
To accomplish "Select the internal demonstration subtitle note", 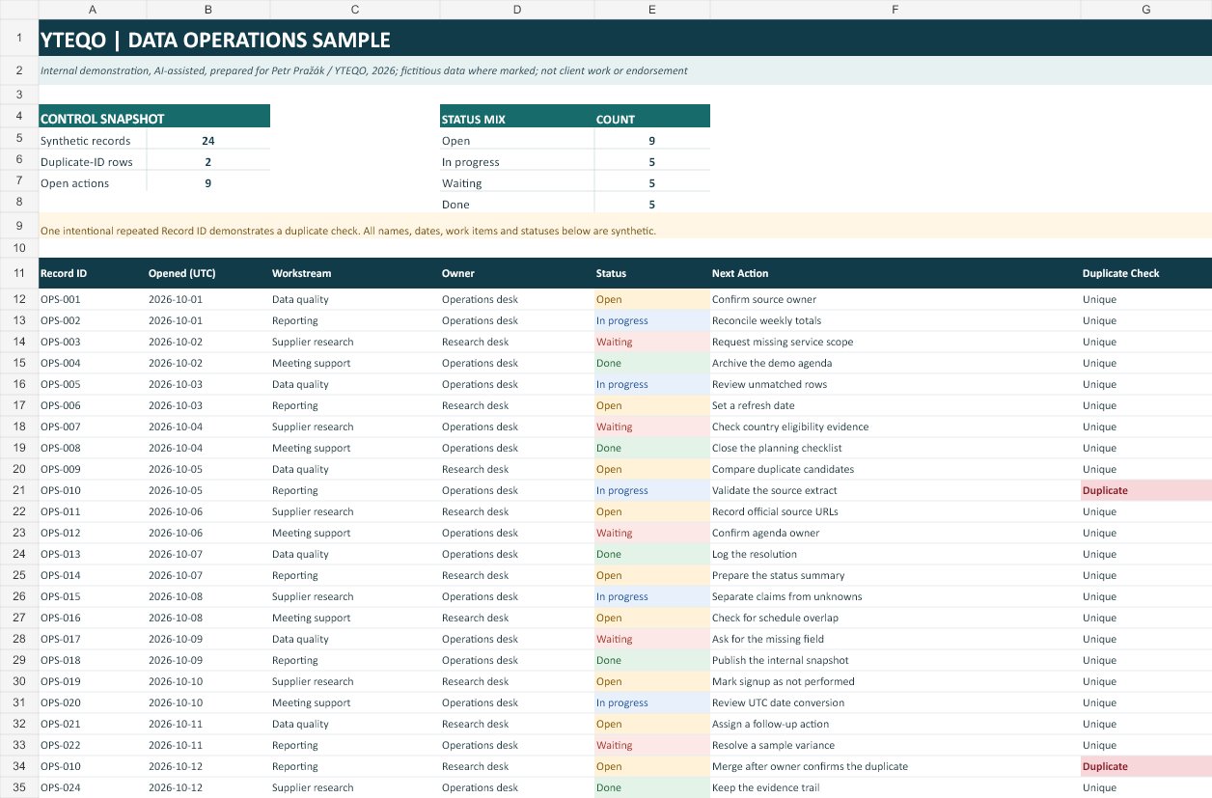I will (625, 71).
